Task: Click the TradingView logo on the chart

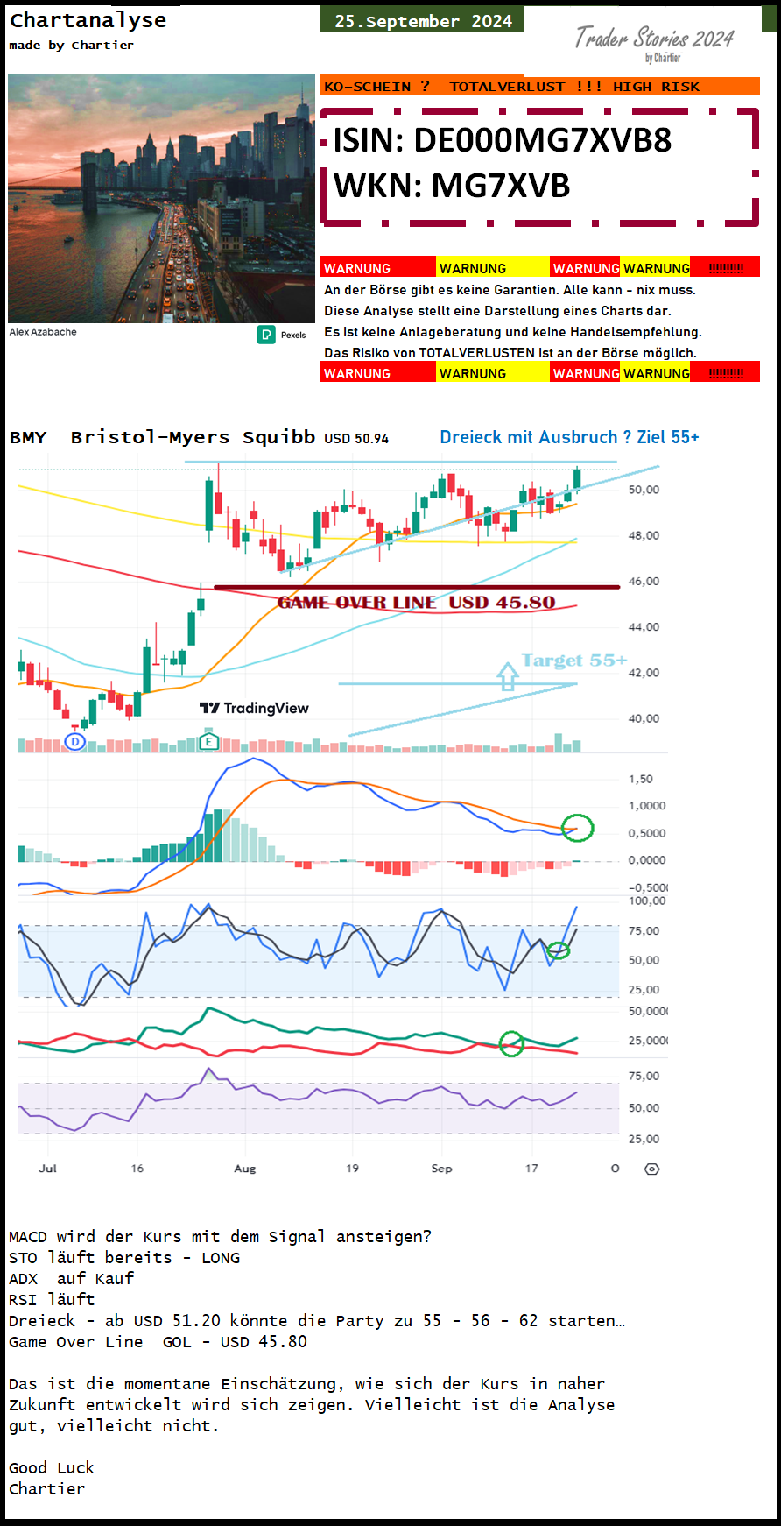Action: [x=254, y=708]
